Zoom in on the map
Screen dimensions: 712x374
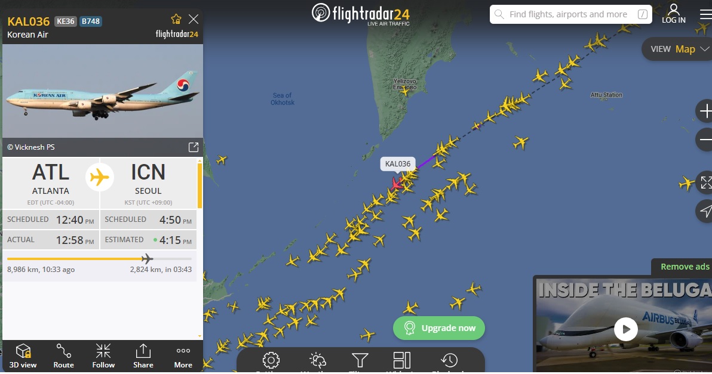[705, 111]
